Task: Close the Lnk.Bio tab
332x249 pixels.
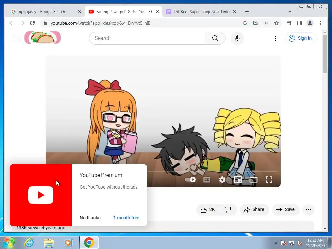Action: pos(235,12)
